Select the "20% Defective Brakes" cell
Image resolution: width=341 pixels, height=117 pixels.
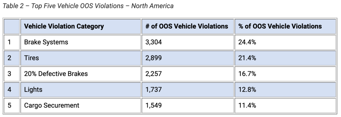click(x=56, y=74)
